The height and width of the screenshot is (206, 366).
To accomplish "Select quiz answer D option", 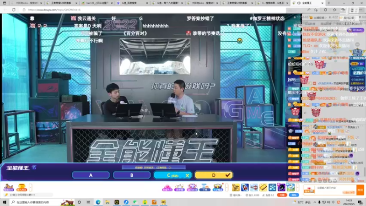I will [214, 175].
